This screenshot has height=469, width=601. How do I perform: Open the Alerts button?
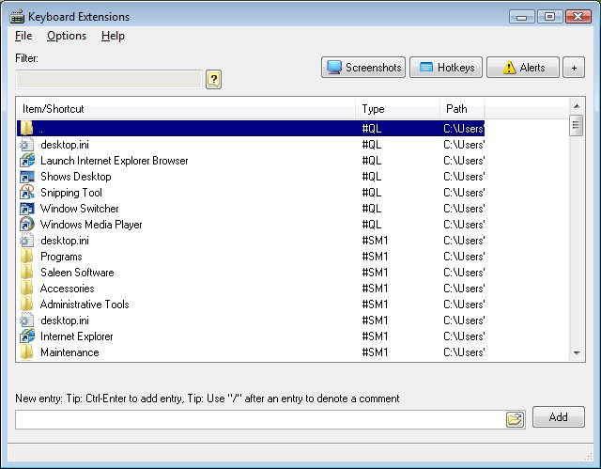pos(523,68)
